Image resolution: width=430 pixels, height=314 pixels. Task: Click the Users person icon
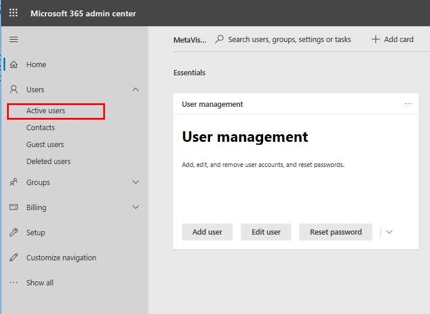14,90
